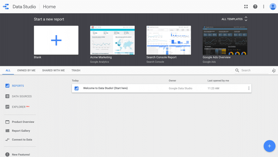Click the blue floating create button

[x=269, y=146]
